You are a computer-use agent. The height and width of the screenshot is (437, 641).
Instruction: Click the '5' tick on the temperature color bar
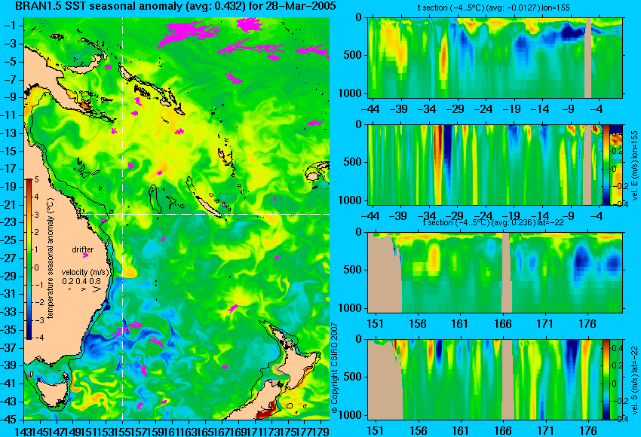point(36,179)
